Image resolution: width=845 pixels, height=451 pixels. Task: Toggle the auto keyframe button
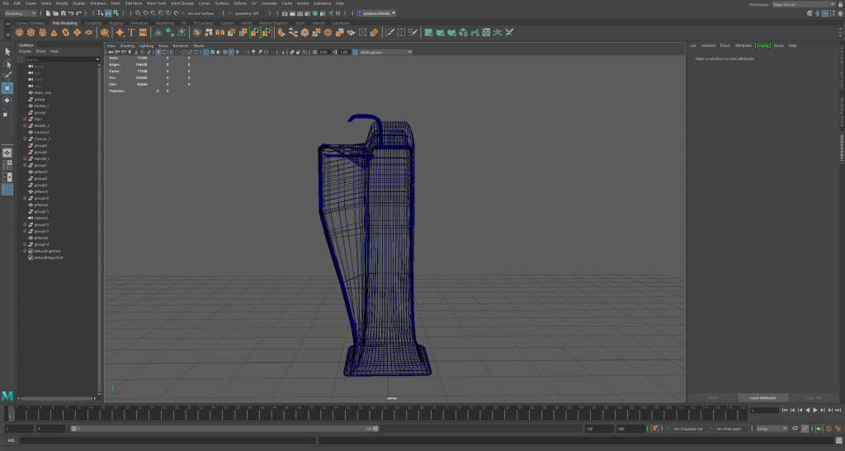click(x=828, y=429)
